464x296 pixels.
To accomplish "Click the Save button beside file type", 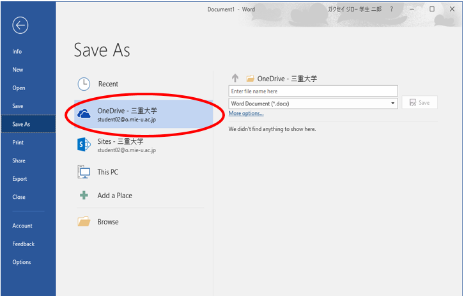I will click(420, 102).
